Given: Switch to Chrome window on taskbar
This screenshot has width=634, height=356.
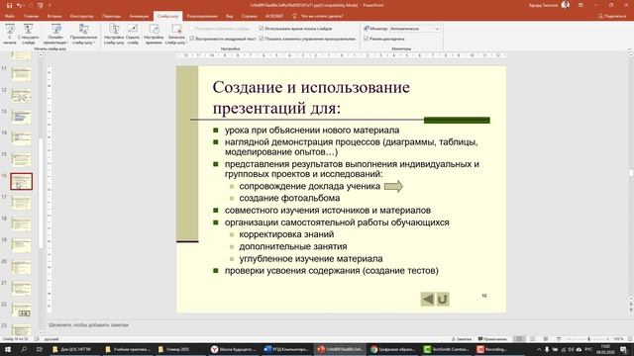Looking at the screenshot, I should pyautogui.click(x=393, y=349).
